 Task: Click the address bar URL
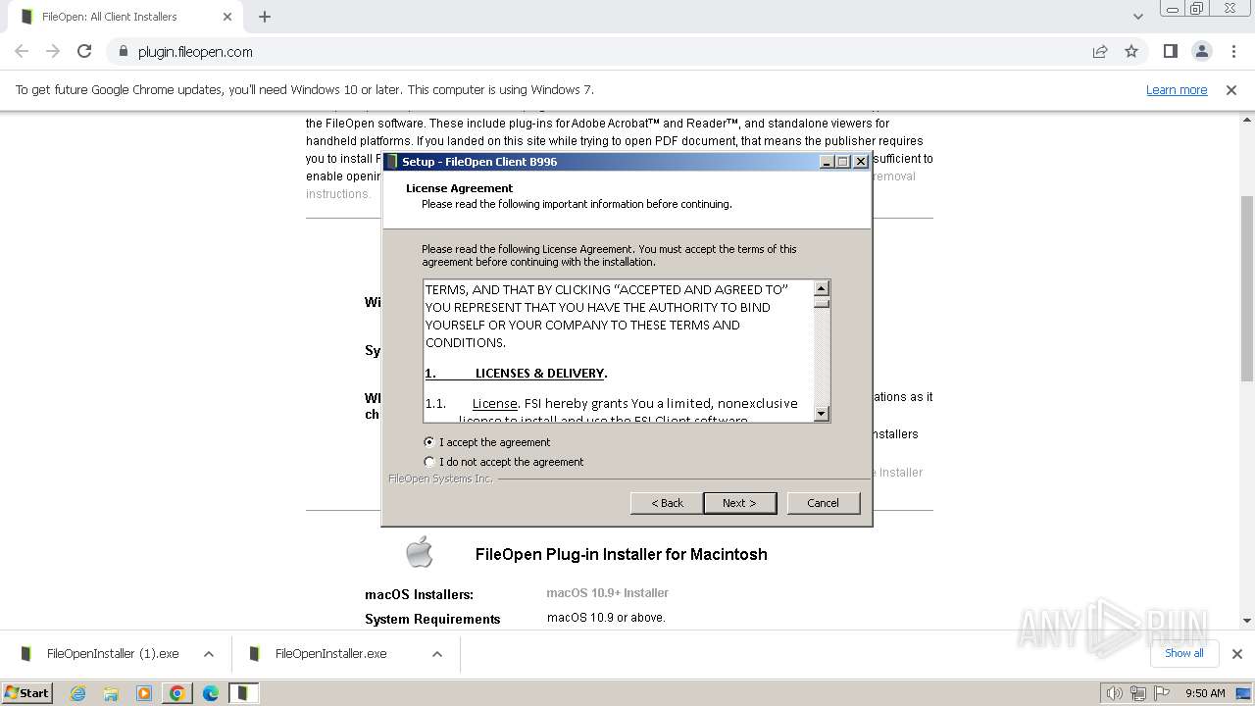click(195, 52)
